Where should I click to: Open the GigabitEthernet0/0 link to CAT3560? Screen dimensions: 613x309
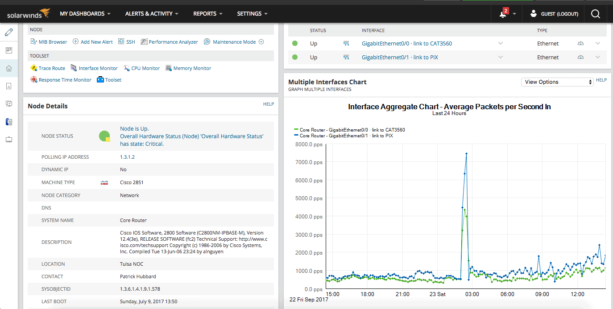tap(407, 44)
